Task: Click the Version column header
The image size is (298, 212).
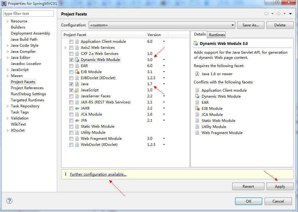Action: point(157,35)
